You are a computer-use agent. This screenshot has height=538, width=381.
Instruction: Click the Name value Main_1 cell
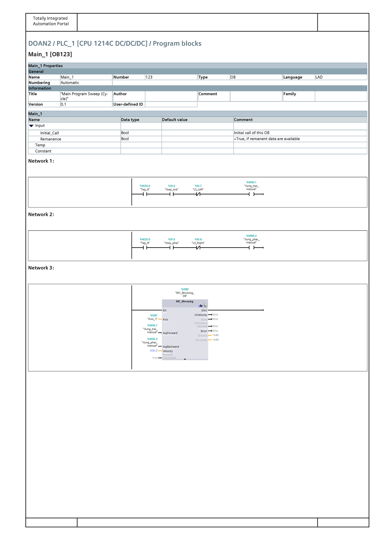tap(86, 77)
